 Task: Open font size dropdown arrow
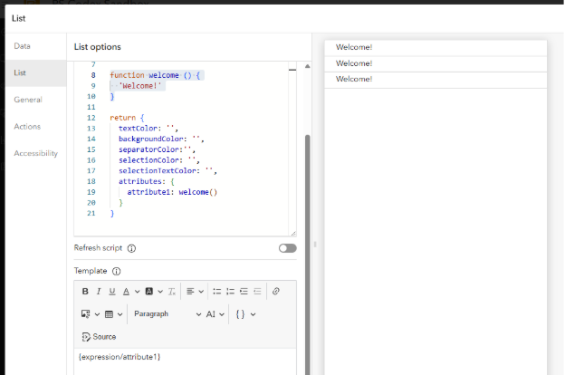point(222,314)
